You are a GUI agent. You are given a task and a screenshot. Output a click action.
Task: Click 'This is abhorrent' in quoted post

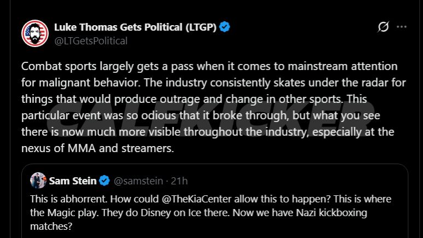point(69,199)
